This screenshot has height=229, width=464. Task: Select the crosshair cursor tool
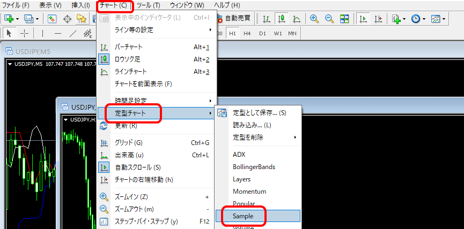click(25, 33)
